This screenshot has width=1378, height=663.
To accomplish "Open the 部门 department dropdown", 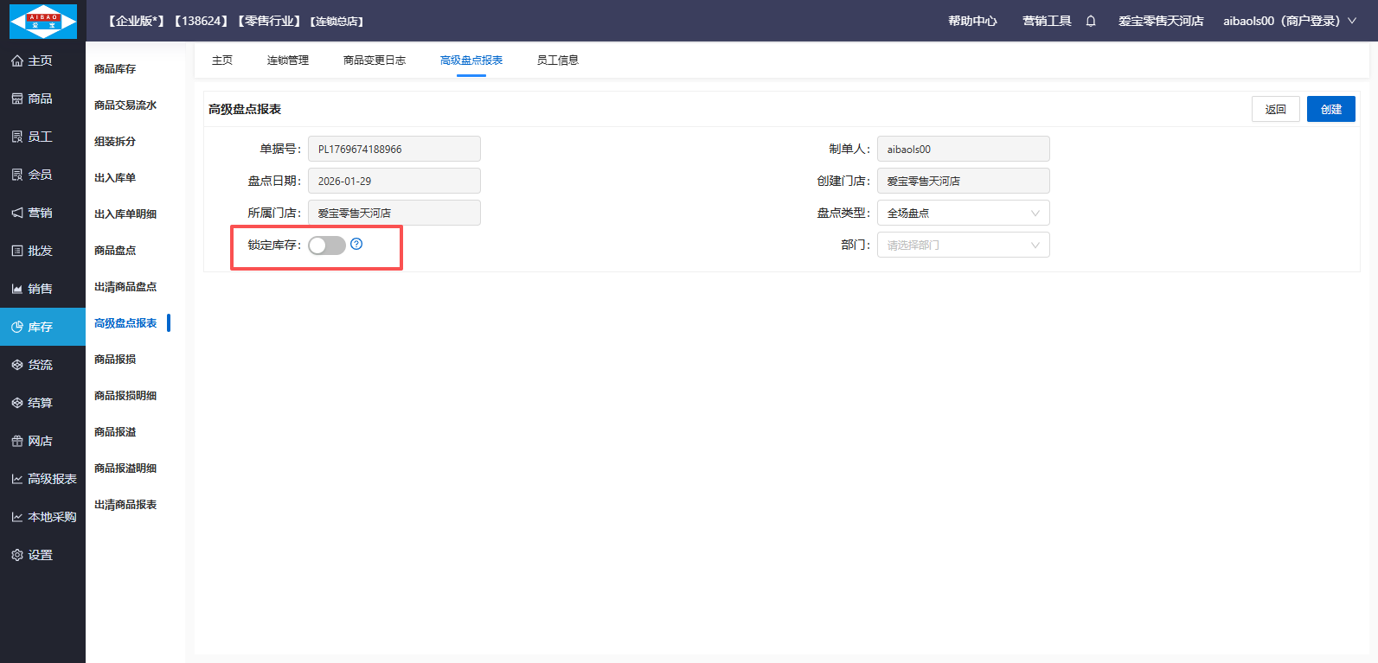I will point(963,245).
